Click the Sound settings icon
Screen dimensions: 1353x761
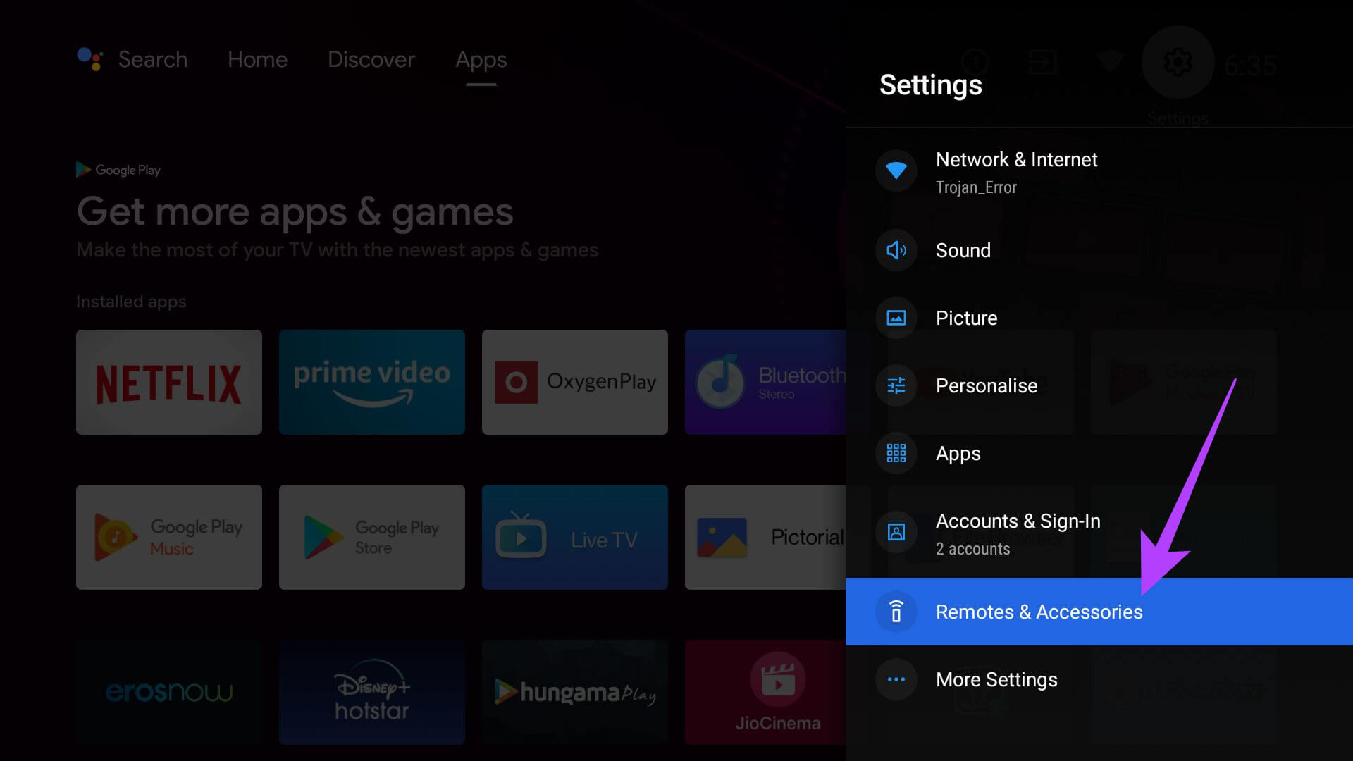(x=897, y=250)
